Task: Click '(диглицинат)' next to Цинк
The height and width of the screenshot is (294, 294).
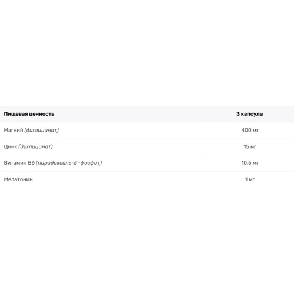Action: [36, 146]
